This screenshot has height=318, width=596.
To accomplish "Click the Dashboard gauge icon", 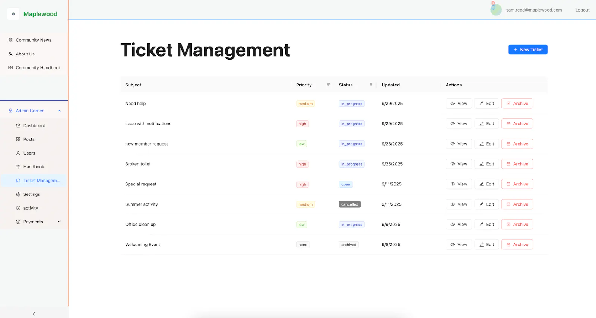I will click(18, 126).
